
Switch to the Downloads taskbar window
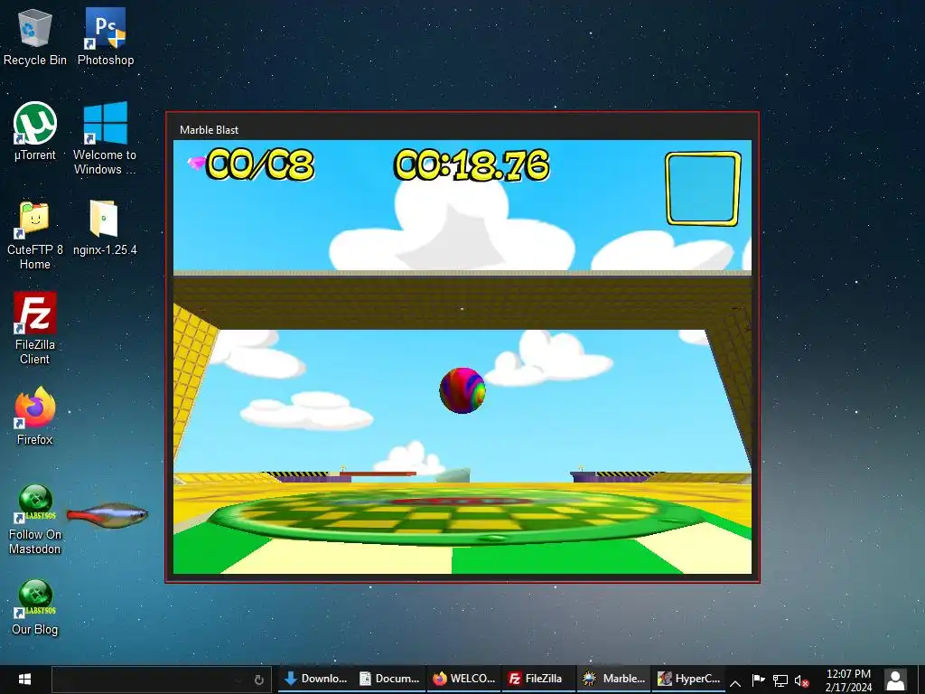pos(315,679)
